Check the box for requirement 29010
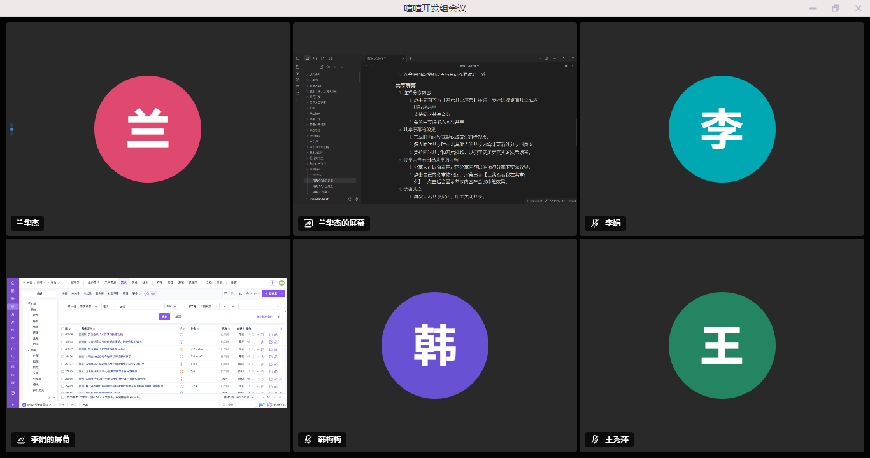 point(63,379)
